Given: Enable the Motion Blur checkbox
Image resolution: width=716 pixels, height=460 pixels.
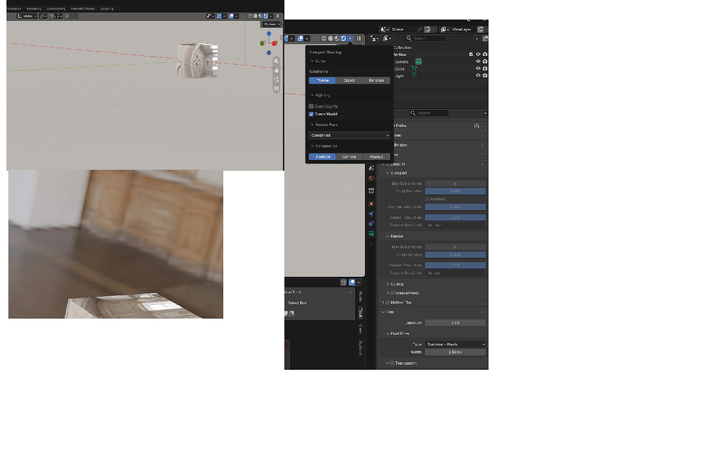Looking at the screenshot, I should point(387,302).
